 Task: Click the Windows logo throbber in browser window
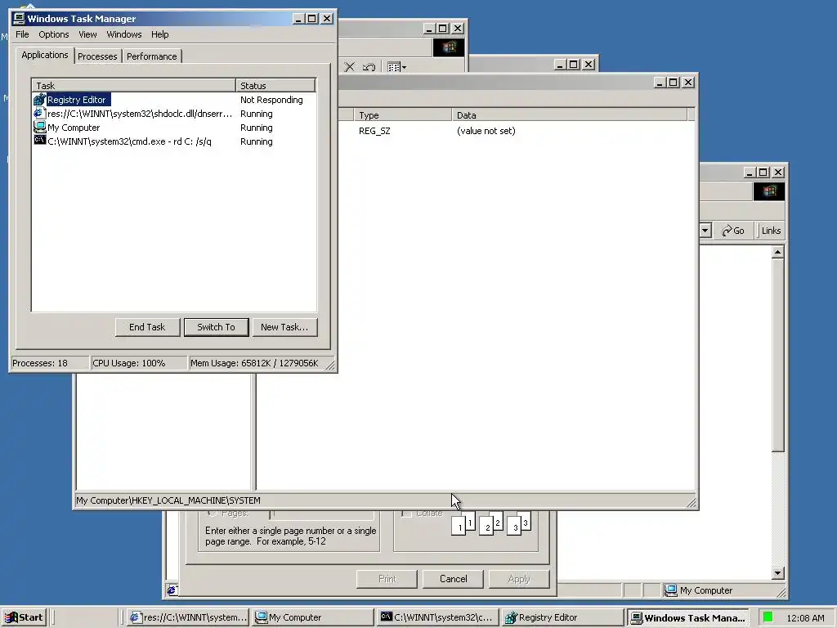point(768,191)
